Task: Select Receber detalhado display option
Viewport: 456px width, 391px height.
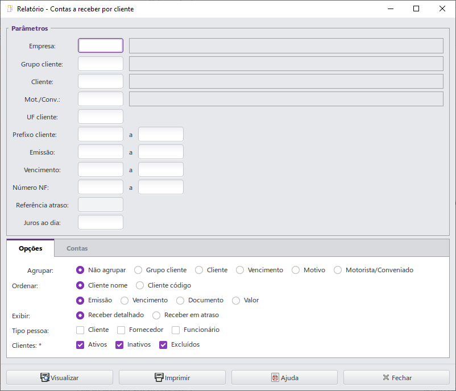Action: coord(80,315)
